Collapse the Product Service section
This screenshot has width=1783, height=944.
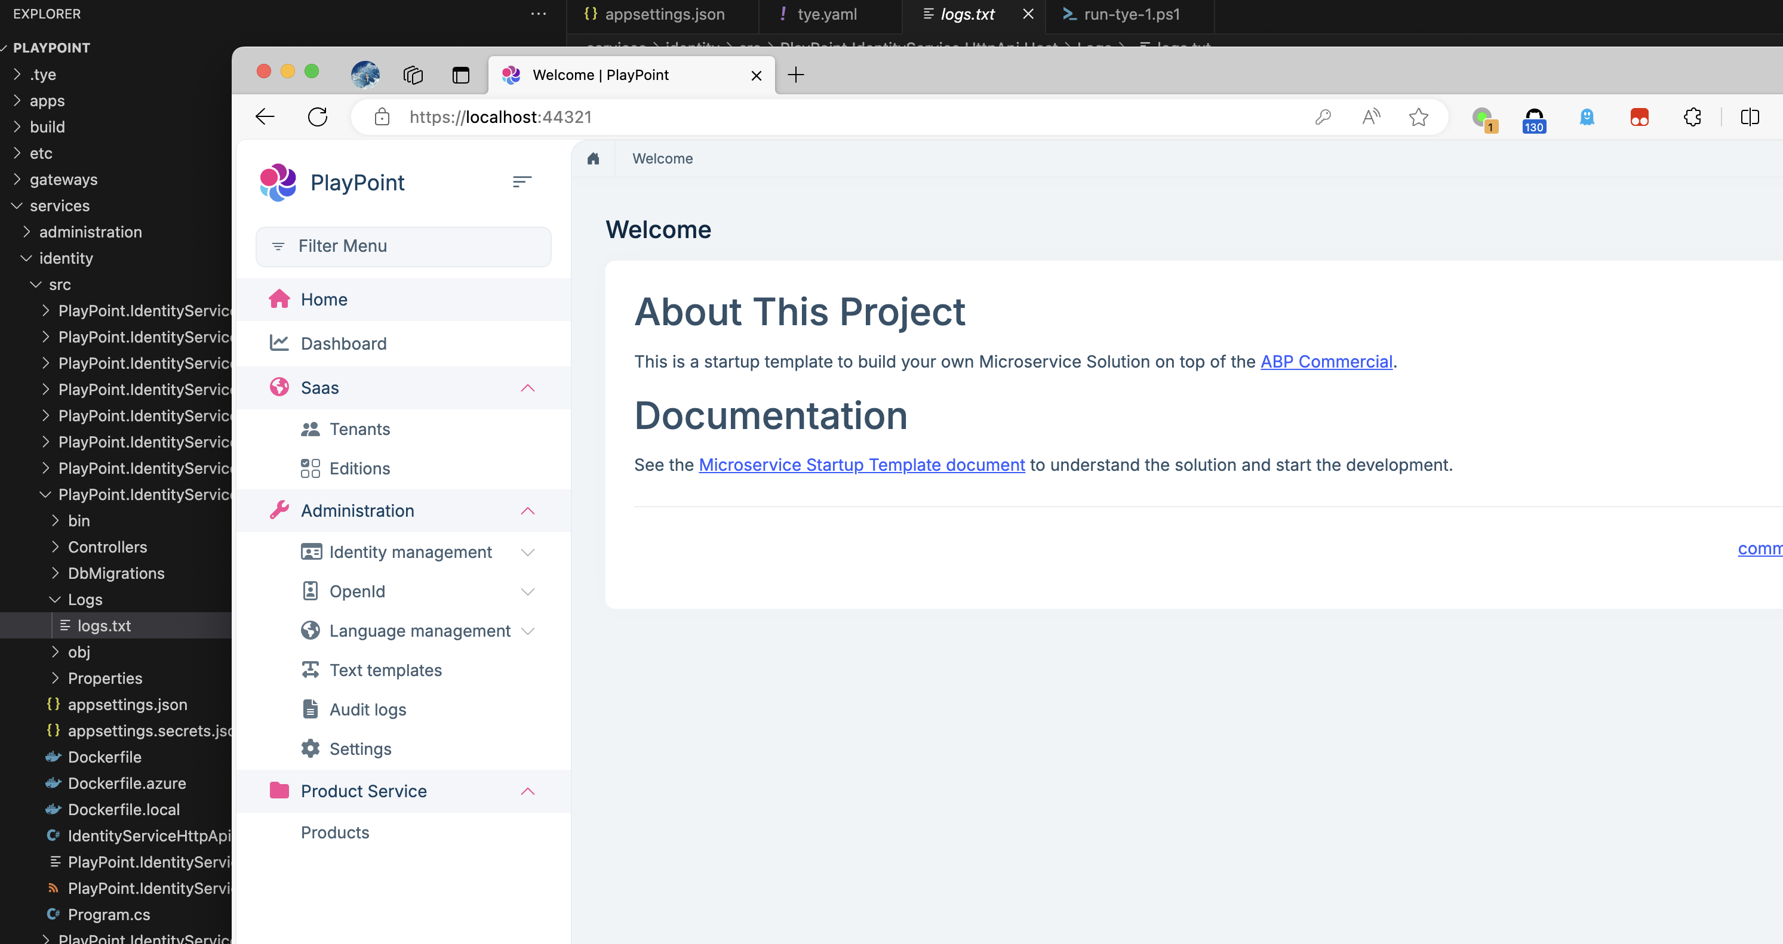coord(527,791)
